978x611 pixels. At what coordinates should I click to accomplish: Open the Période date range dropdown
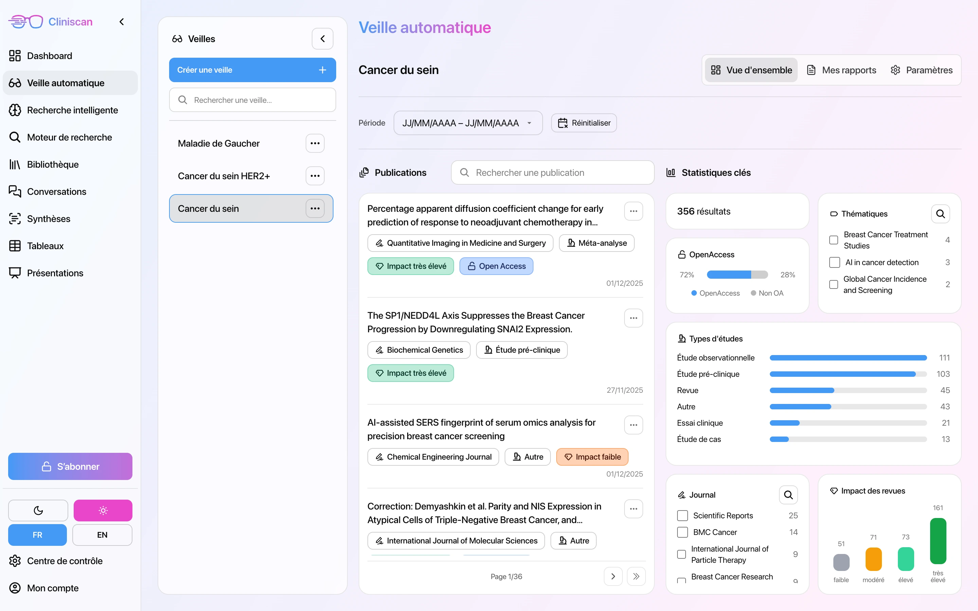click(468, 123)
